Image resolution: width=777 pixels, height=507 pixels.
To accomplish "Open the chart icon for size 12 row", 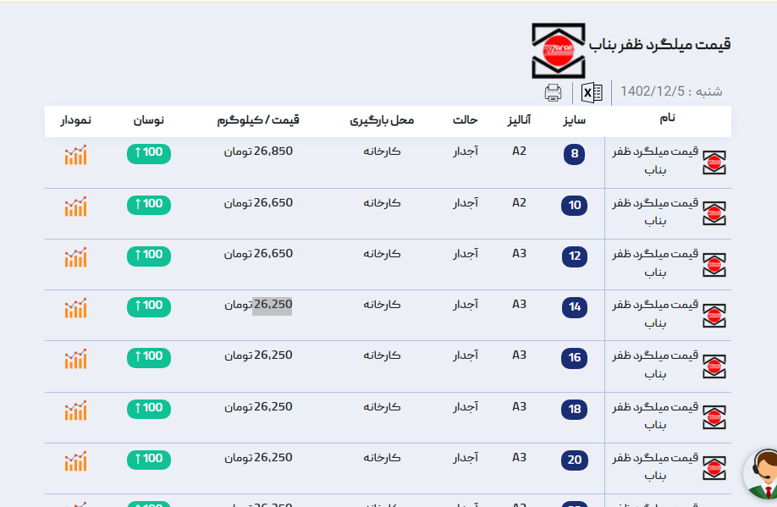I will click(x=75, y=257).
